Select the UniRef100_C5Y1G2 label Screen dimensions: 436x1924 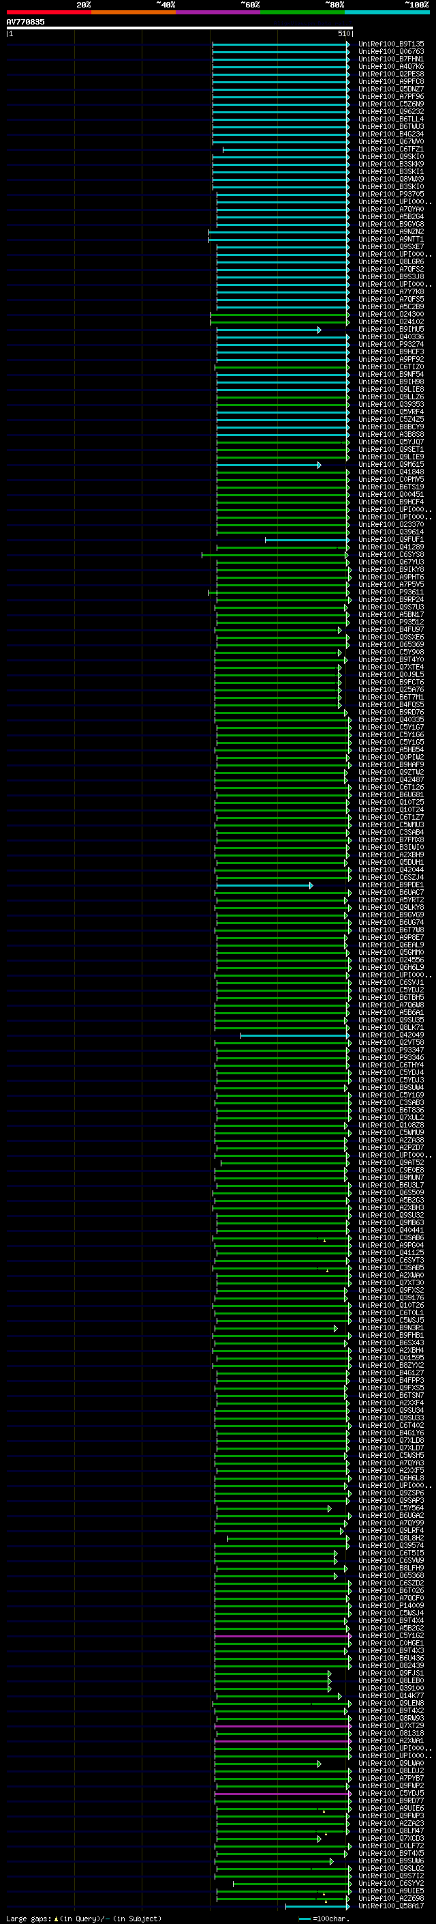(x=391, y=1636)
